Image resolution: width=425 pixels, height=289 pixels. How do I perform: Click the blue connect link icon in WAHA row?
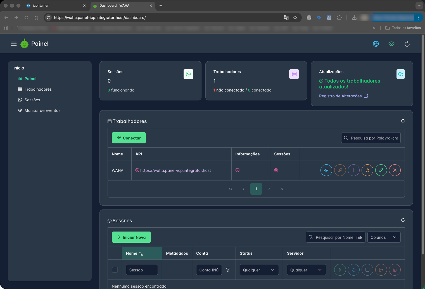click(326, 170)
